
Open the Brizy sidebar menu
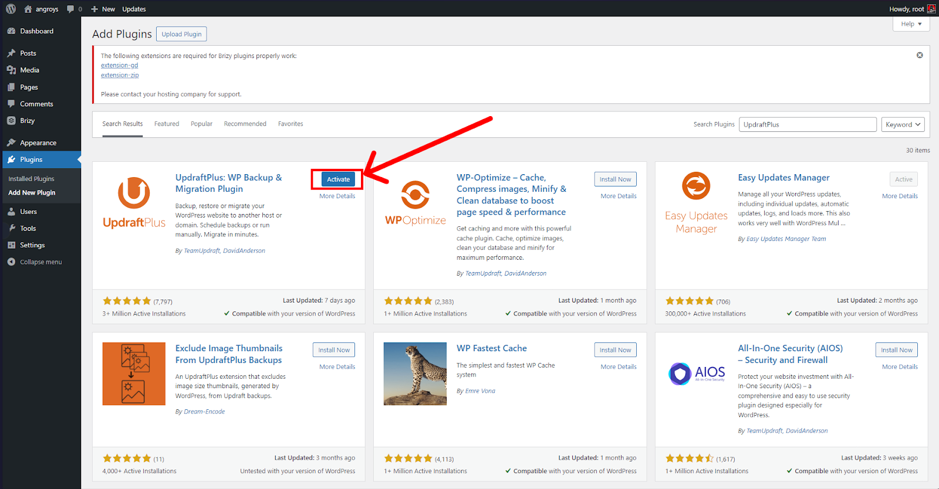(x=27, y=121)
